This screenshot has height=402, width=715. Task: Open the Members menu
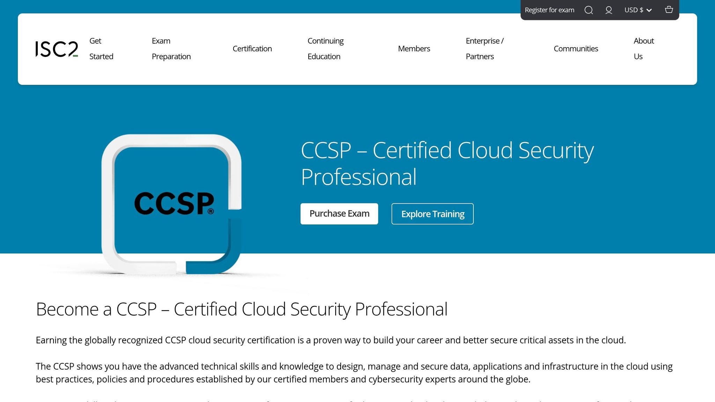pos(414,49)
